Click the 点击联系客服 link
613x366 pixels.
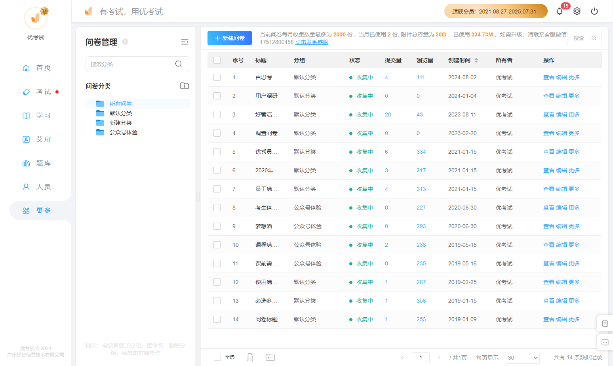tap(312, 42)
